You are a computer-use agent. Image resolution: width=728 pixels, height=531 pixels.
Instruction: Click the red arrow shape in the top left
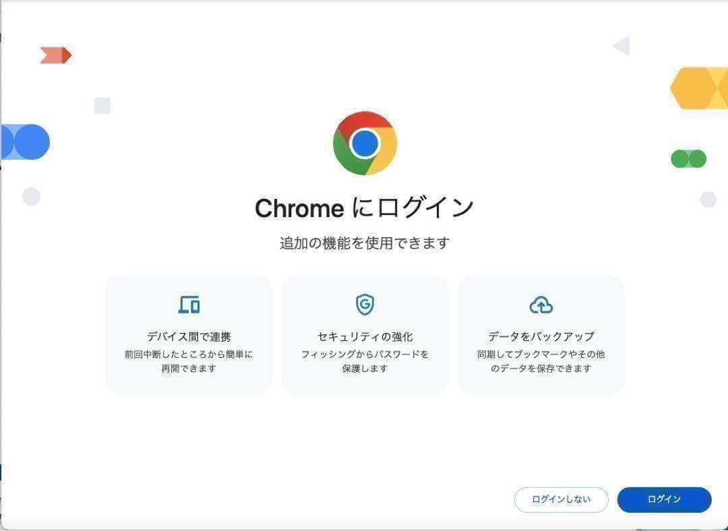click(x=56, y=55)
